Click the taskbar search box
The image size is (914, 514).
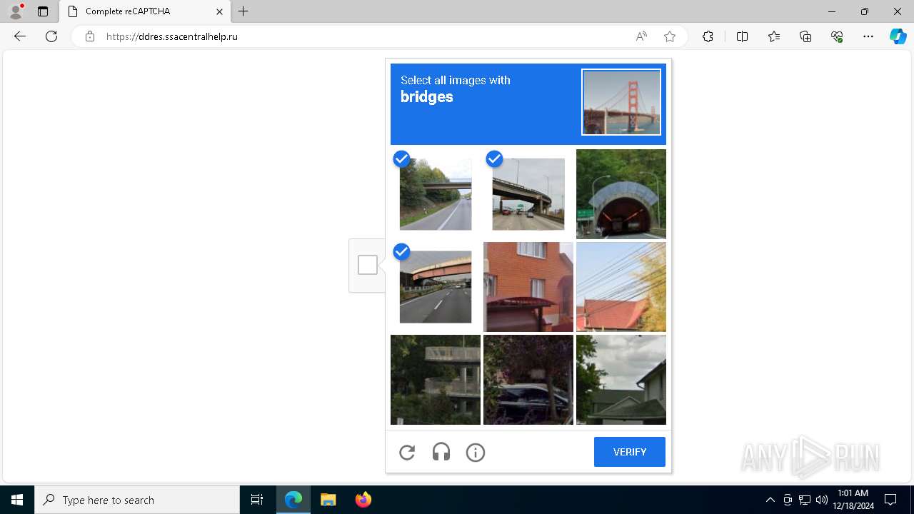137,500
